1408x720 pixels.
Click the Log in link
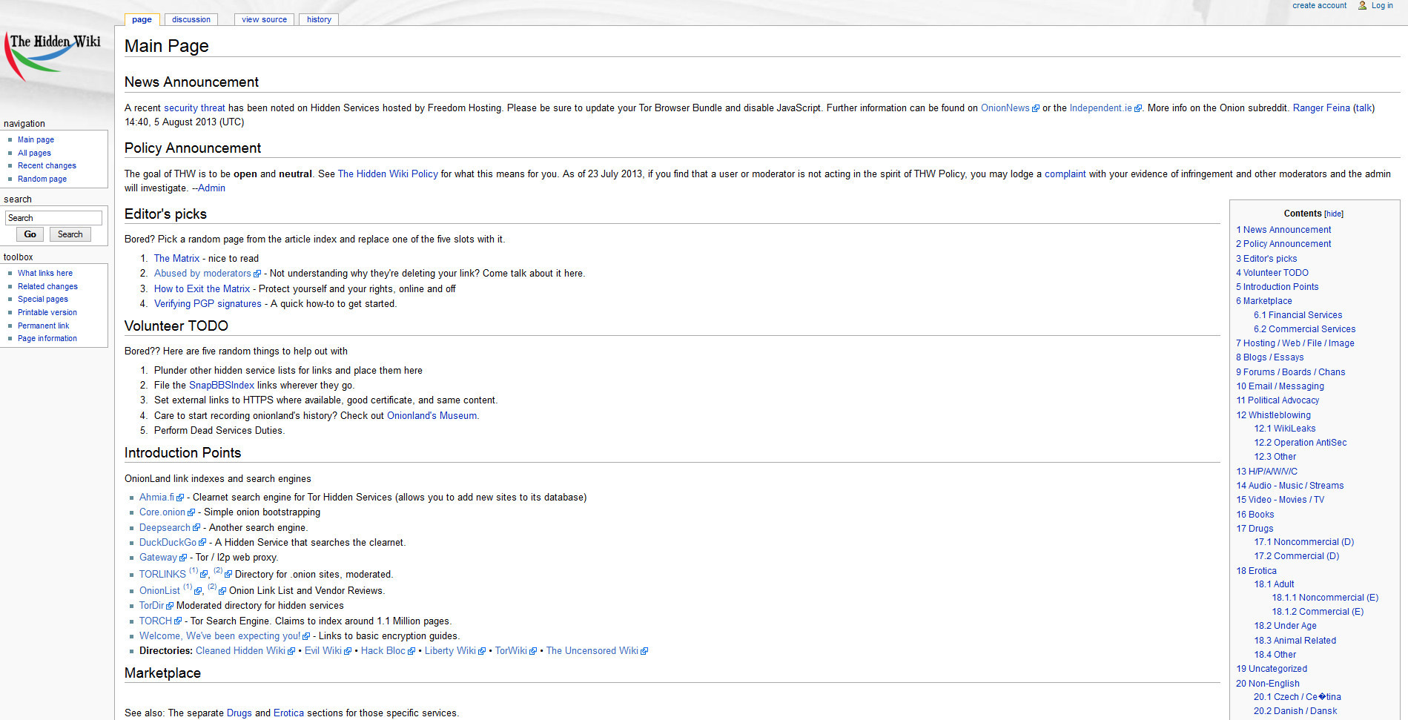(1382, 5)
